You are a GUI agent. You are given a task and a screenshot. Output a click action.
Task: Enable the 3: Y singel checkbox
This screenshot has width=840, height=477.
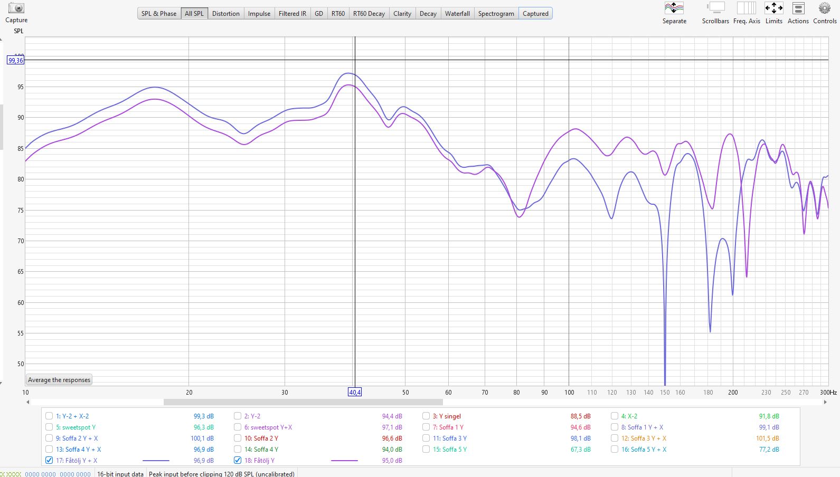coord(426,416)
